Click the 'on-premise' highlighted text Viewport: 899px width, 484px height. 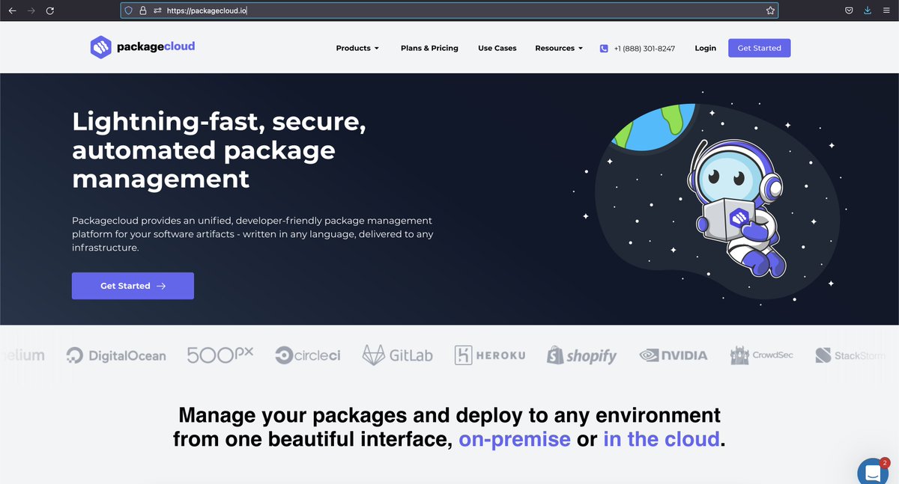pos(515,438)
